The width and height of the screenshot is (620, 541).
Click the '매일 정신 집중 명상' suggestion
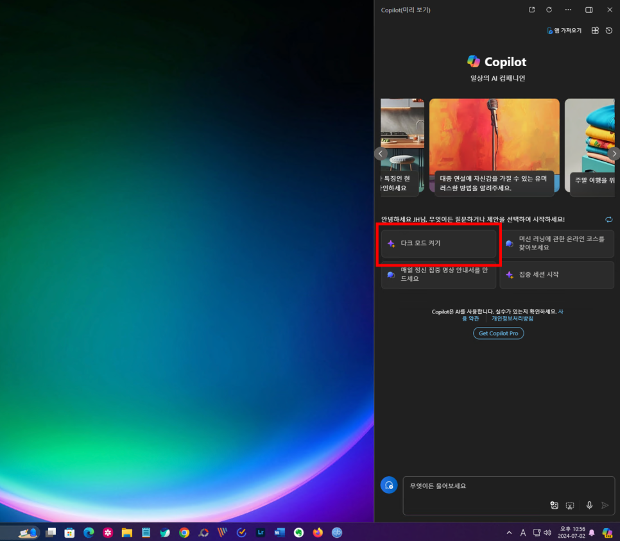(438, 274)
